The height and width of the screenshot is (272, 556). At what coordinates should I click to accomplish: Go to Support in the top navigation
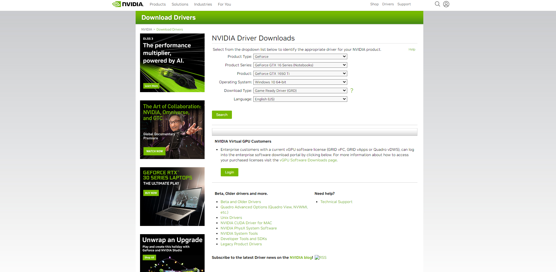pos(404,4)
